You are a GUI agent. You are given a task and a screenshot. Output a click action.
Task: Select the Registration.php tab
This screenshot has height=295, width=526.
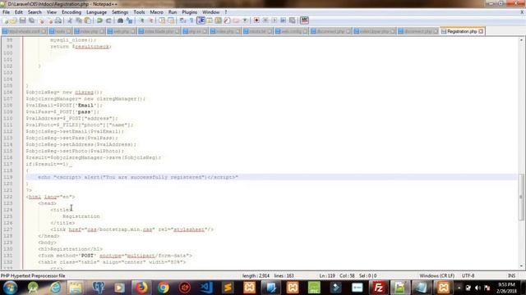(x=462, y=31)
